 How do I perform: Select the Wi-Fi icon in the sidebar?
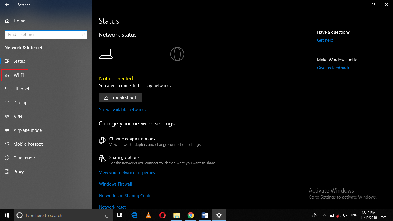[7, 75]
